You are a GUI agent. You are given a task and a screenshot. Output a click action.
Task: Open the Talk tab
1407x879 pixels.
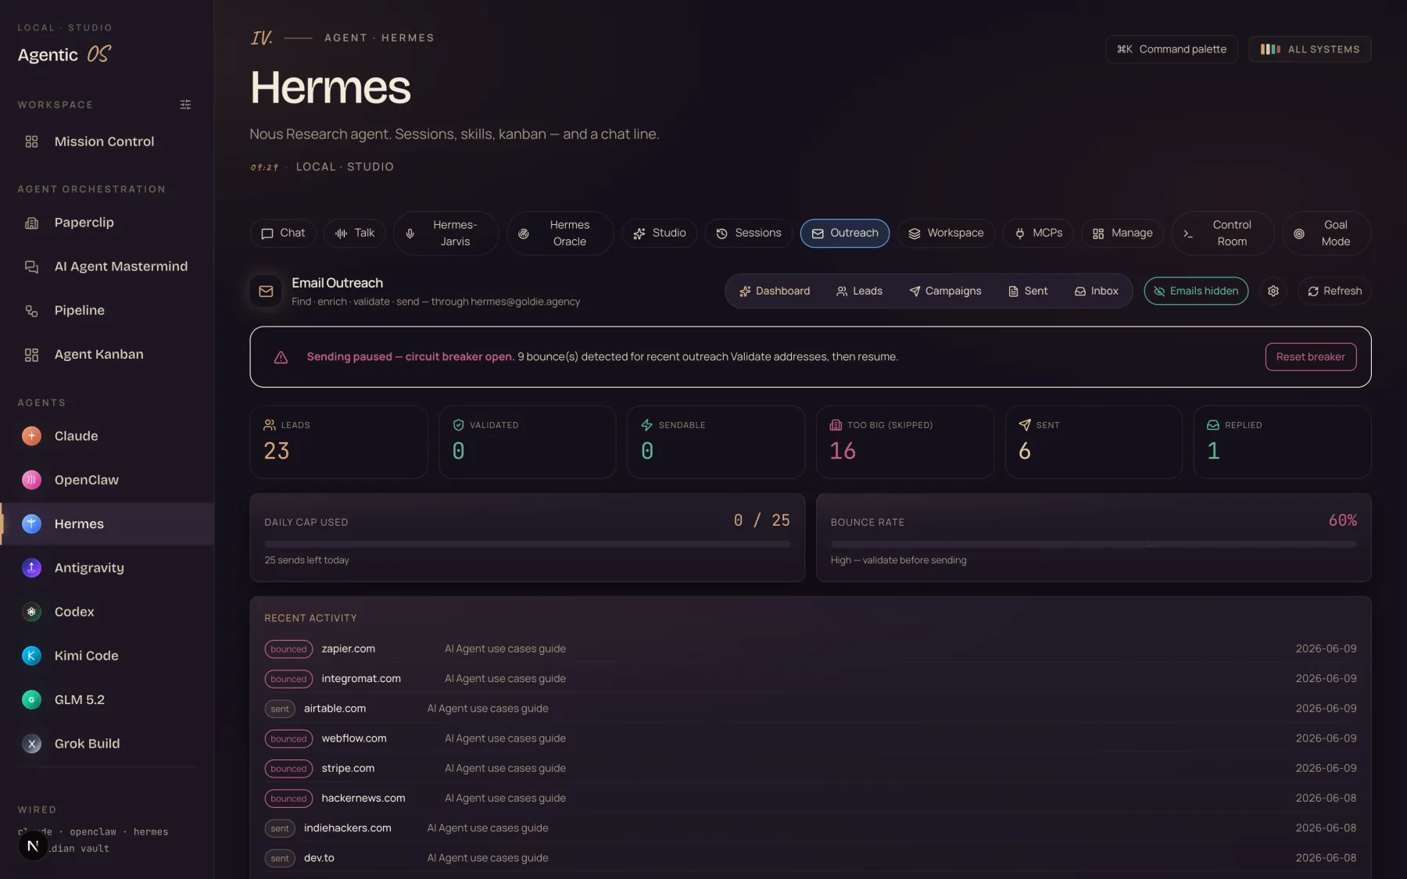click(x=355, y=233)
